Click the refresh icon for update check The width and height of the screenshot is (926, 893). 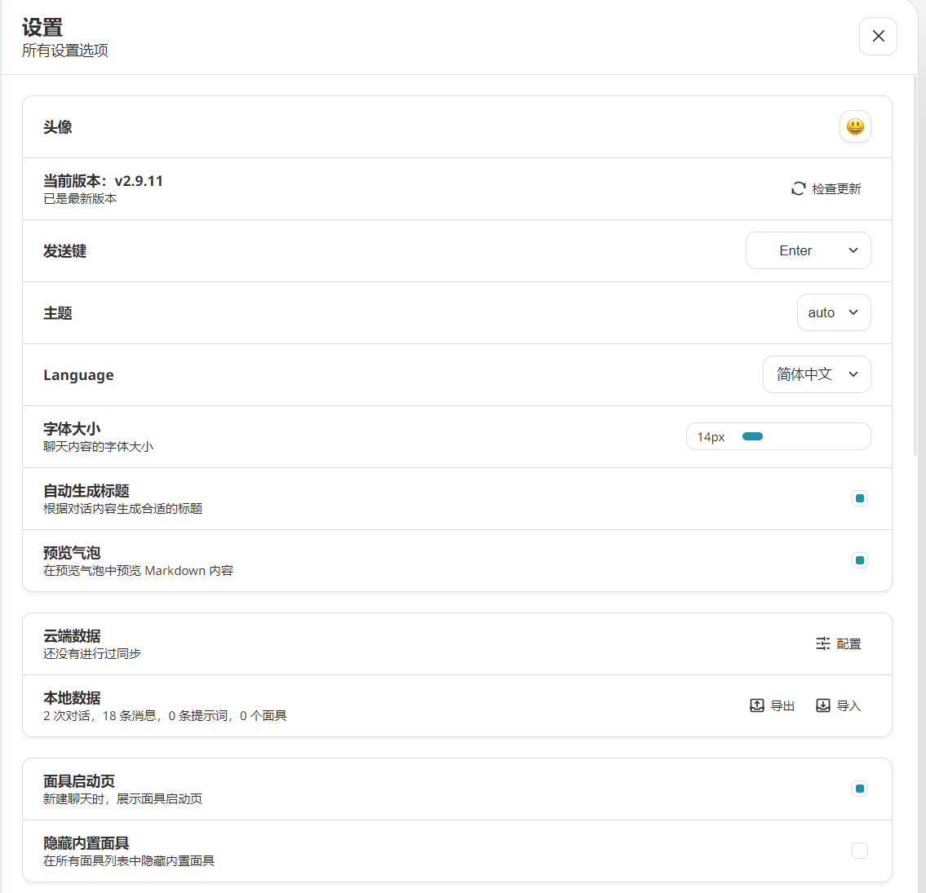click(799, 189)
